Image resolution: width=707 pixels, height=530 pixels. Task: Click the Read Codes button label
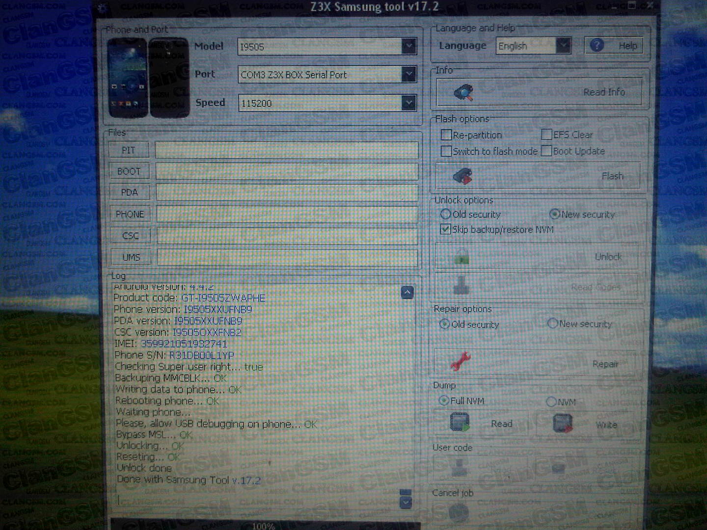pos(596,287)
